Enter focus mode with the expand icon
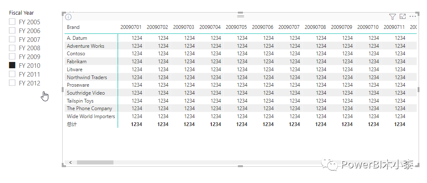Viewport: 427px width, 183px height. 403,17
